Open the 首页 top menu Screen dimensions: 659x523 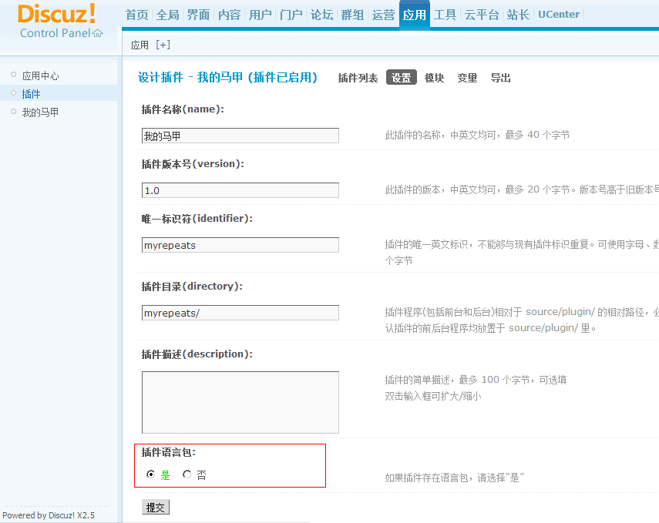tap(136, 15)
